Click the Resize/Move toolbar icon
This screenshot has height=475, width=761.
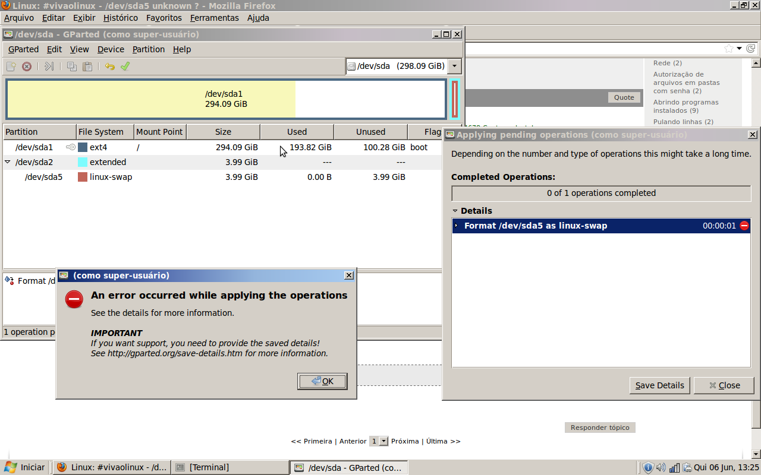(49, 66)
